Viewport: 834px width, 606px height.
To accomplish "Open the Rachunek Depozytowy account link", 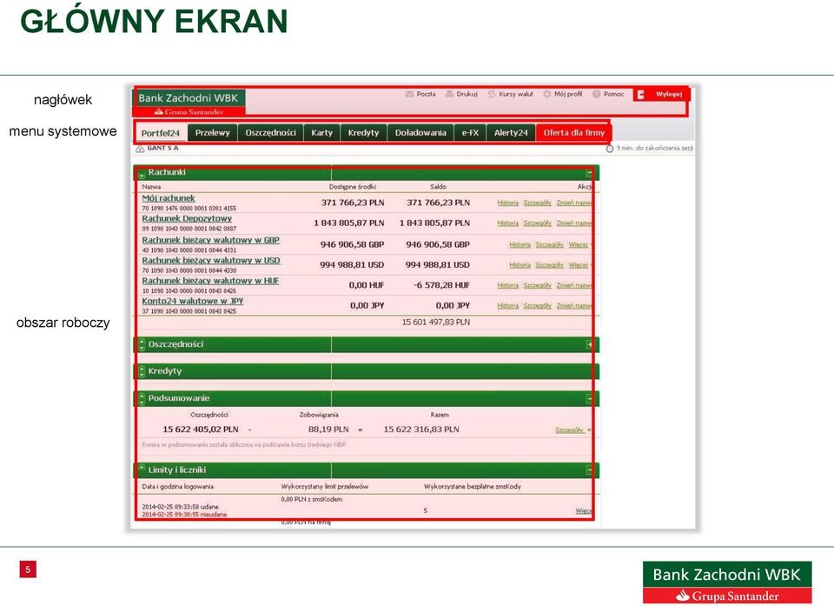I will 187,218.
